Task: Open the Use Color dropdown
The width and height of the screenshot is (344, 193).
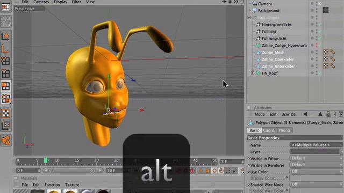Action: tap(316, 172)
